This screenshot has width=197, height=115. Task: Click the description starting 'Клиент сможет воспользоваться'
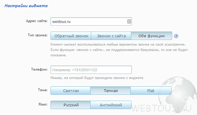pyautogui.click(x=119, y=50)
